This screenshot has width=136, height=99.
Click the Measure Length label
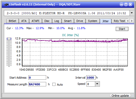(x=17, y=84)
